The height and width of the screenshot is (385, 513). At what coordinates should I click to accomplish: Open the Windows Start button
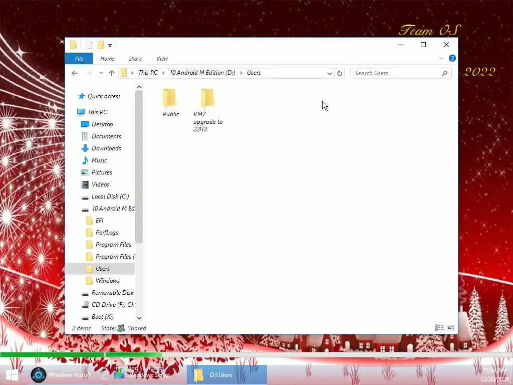pyautogui.click(x=12, y=375)
